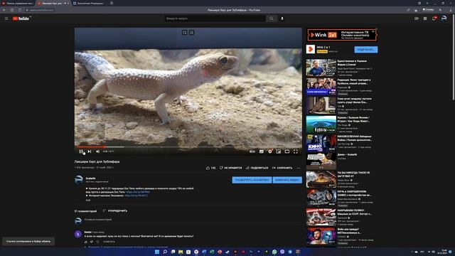Click the add-comment input field
Screen dimensions: 455x256
(x=193, y=220)
